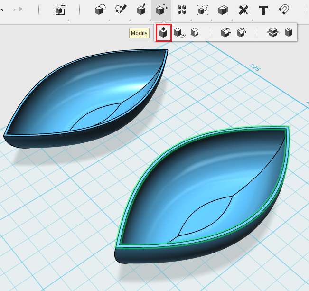Open the Measure tool with ruler icon
Screen dimensions: 309x291
click(243, 10)
